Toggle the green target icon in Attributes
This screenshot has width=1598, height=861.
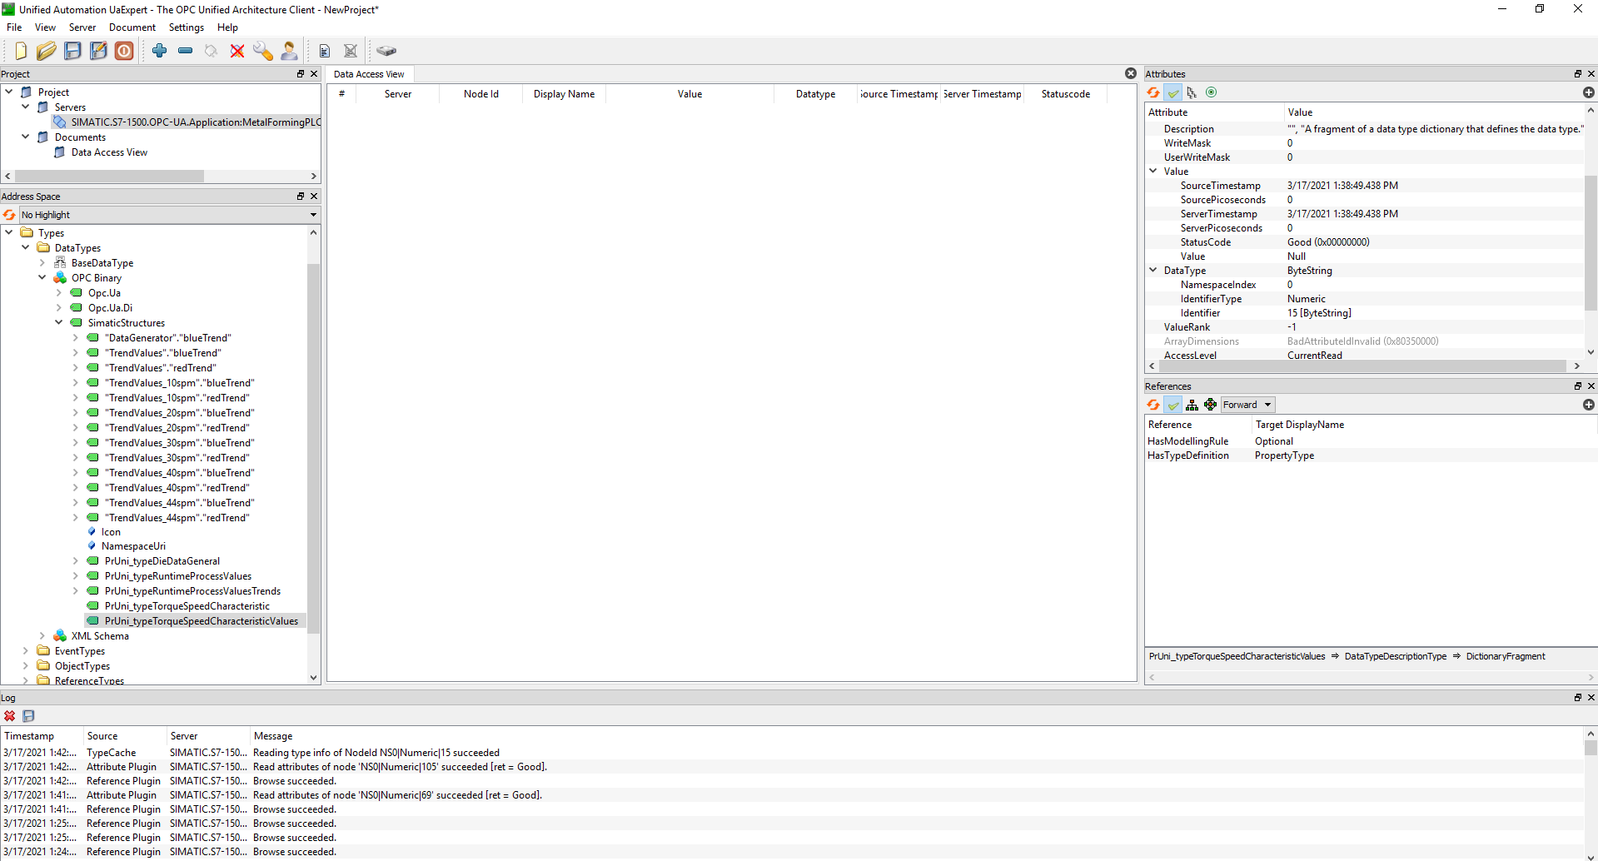click(x=1212, y=92)
